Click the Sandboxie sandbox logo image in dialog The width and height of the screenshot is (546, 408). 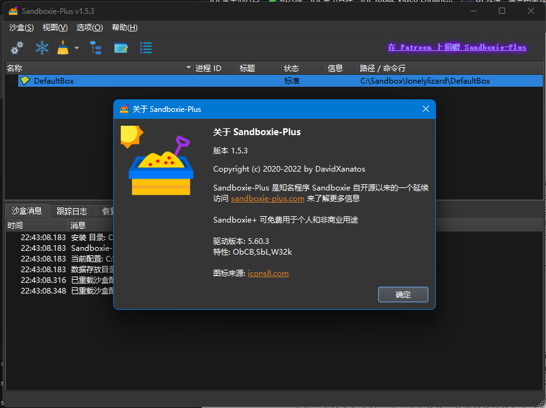157,161
